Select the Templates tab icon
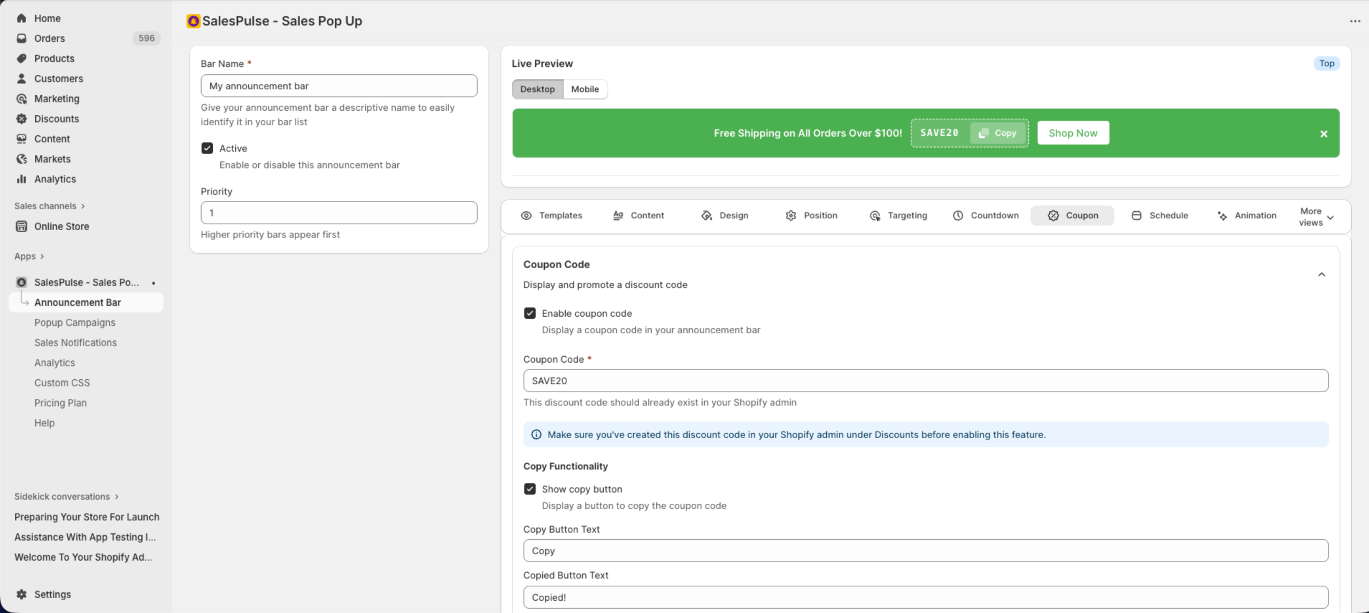Image resolution: width=1369 pixels, height=613 pixels. (x=526, y=215)
